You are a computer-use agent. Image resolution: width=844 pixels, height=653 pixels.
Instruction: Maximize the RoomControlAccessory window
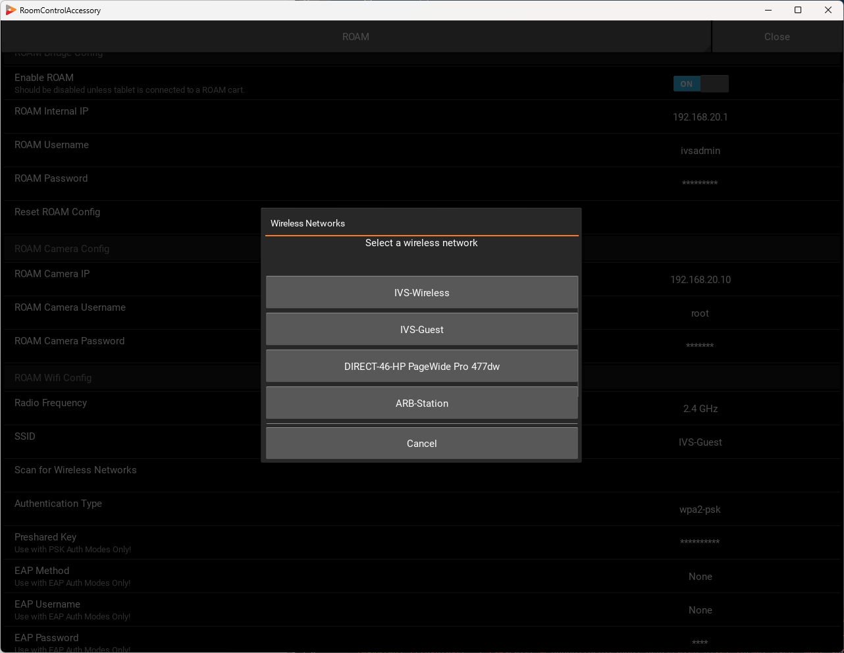(798, 10)
